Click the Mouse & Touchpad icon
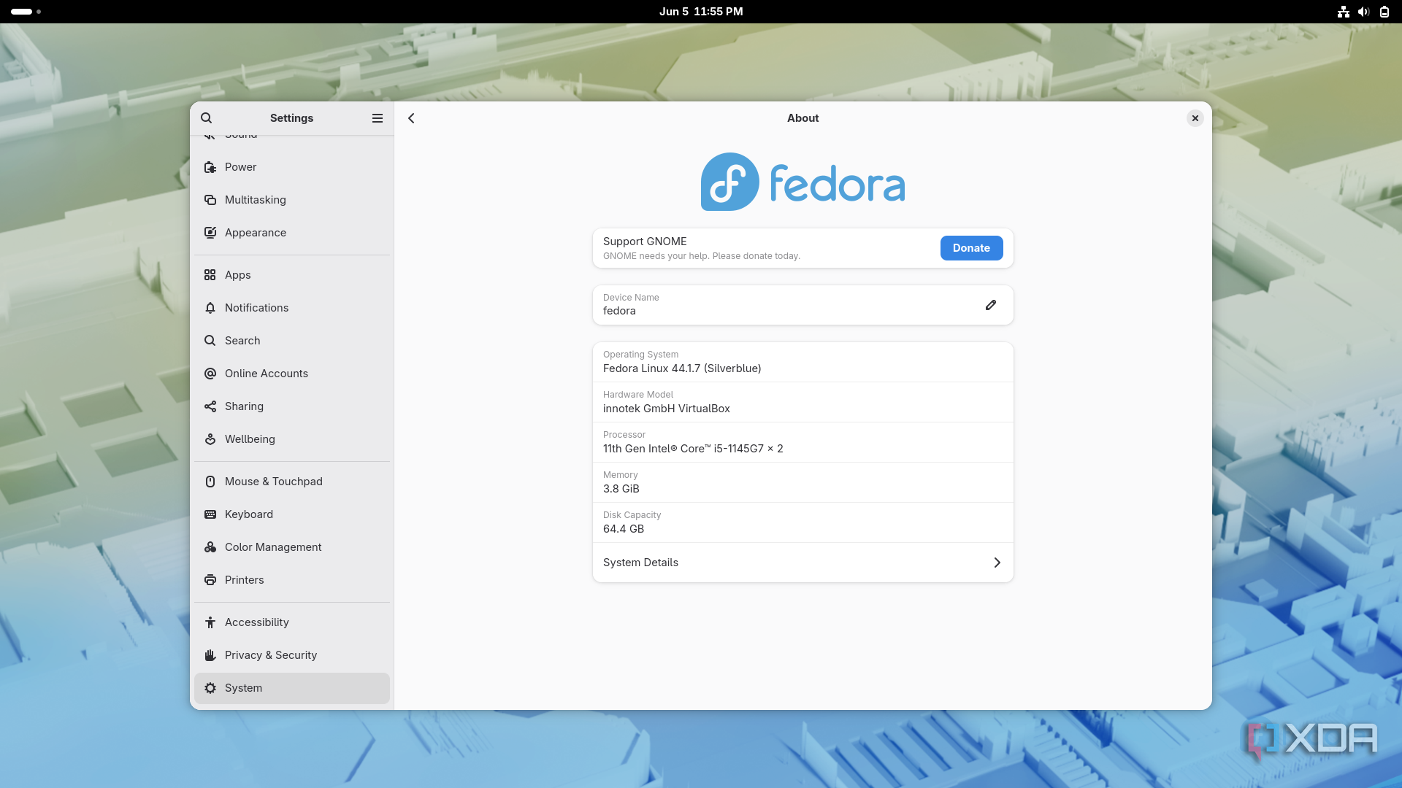 coord(210,482)
